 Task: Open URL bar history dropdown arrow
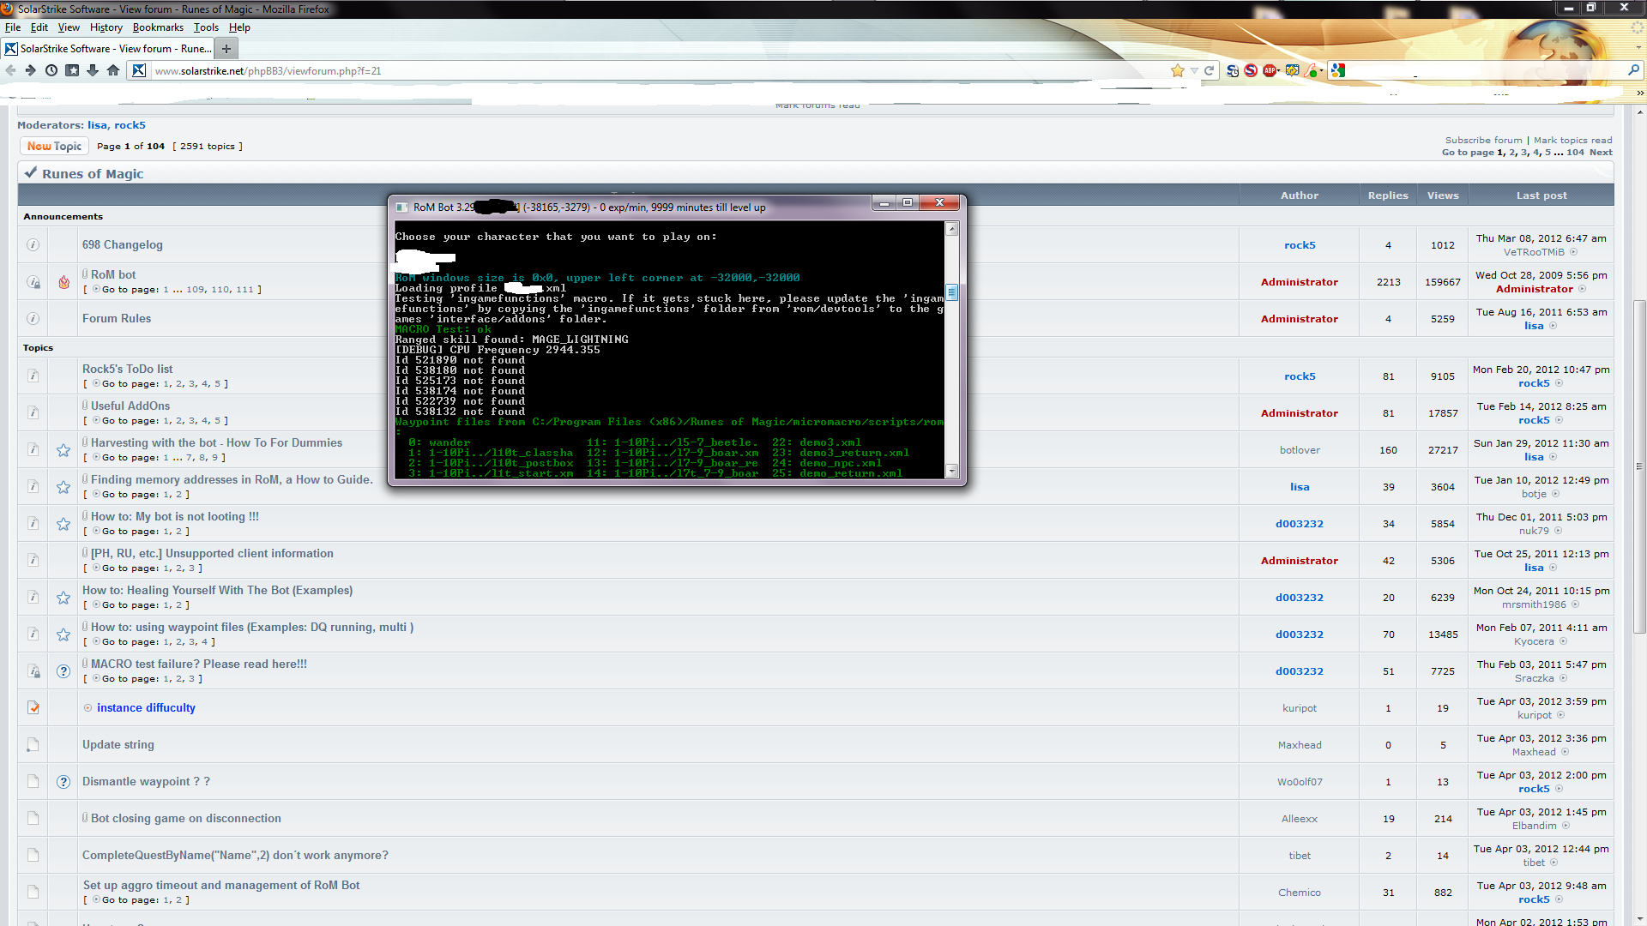pyautogui.click(x=1194, y=71)
